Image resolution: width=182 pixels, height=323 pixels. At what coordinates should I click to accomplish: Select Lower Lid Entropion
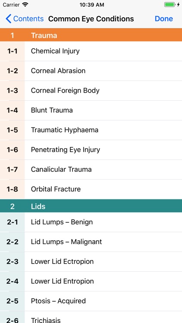[x=91, y=281]
